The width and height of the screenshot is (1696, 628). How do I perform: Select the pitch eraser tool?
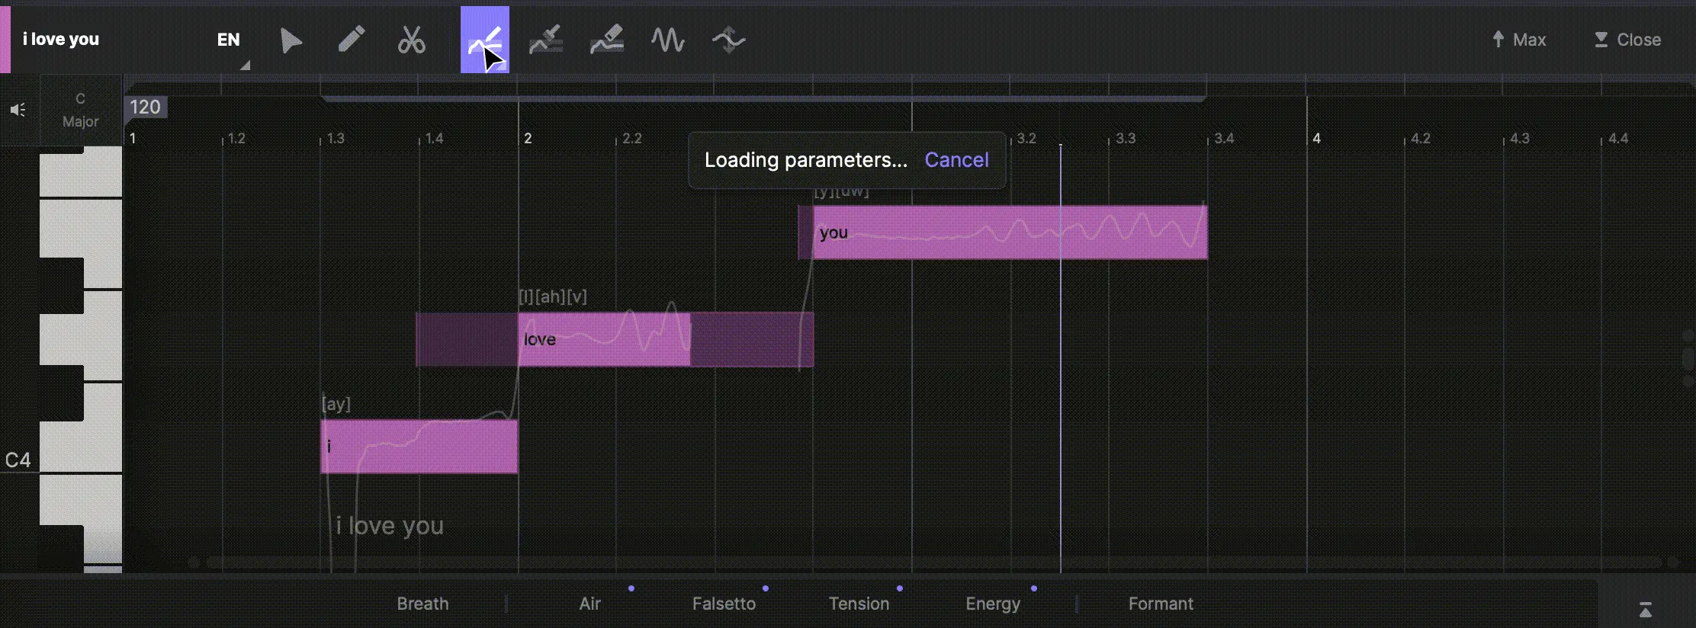pyautogui.click(x=607, y=40)
